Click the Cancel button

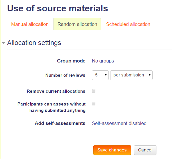(x=145, y=150)
